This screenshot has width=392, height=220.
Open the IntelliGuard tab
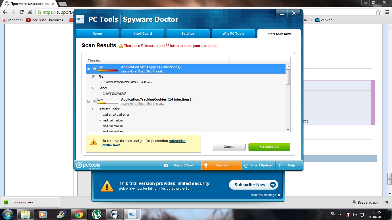143,34
